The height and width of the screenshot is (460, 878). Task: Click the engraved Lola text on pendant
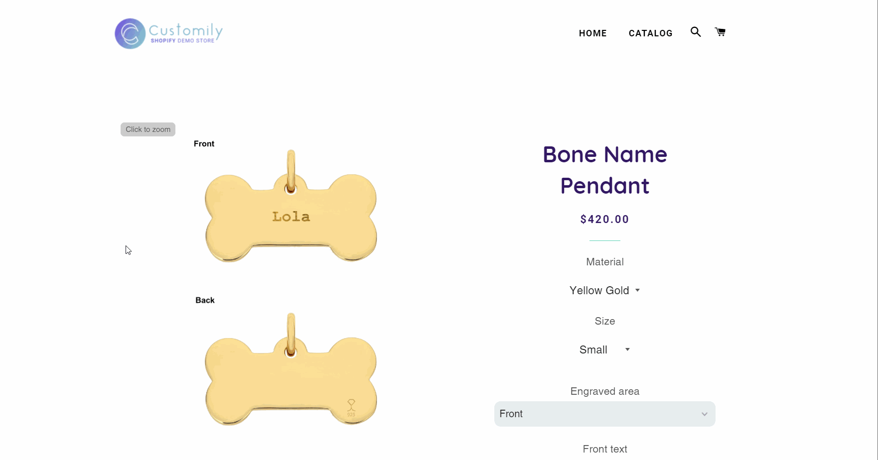(x=291, y=217)
